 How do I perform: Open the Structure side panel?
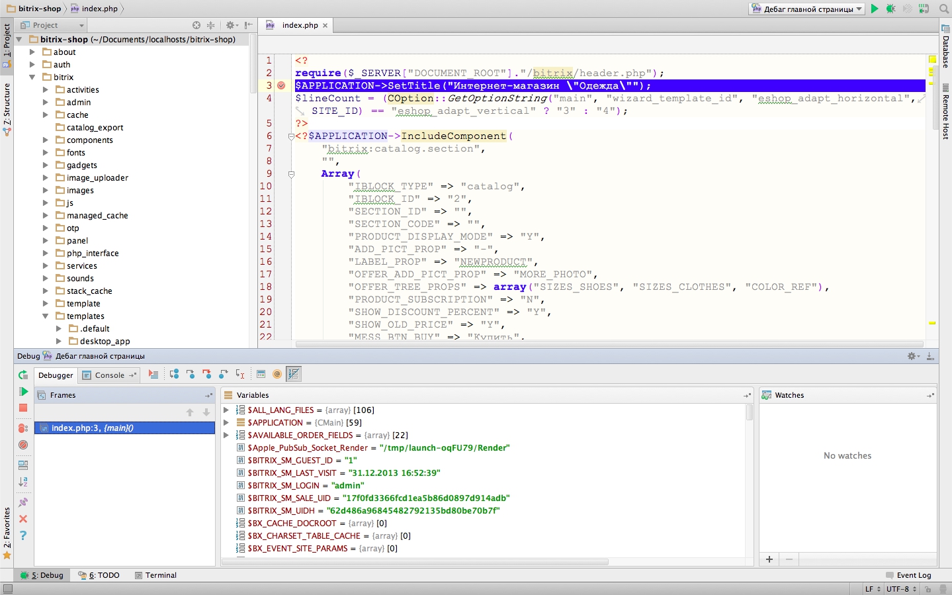pos(7,110)
